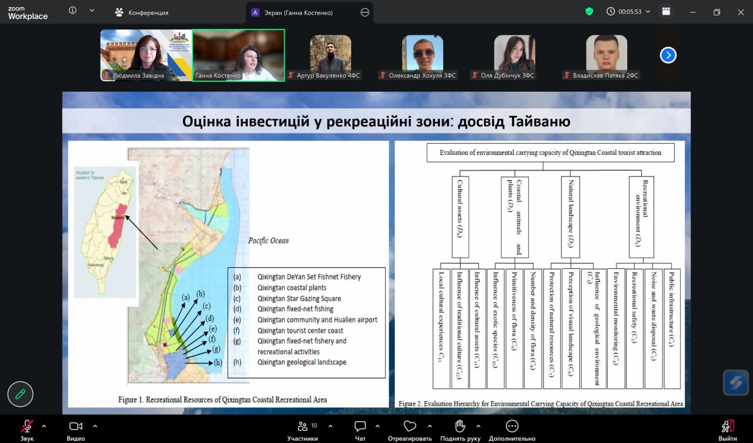Image resolution: width=753 pixels, height=443 pixels.
Task: Expand audio options arrow next to Звук
Action: (x=44, y=426)
